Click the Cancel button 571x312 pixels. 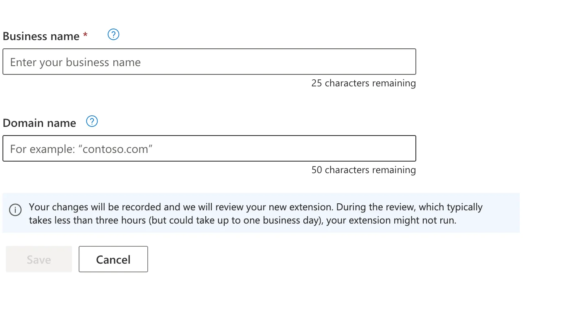click(x=113, y=260)
